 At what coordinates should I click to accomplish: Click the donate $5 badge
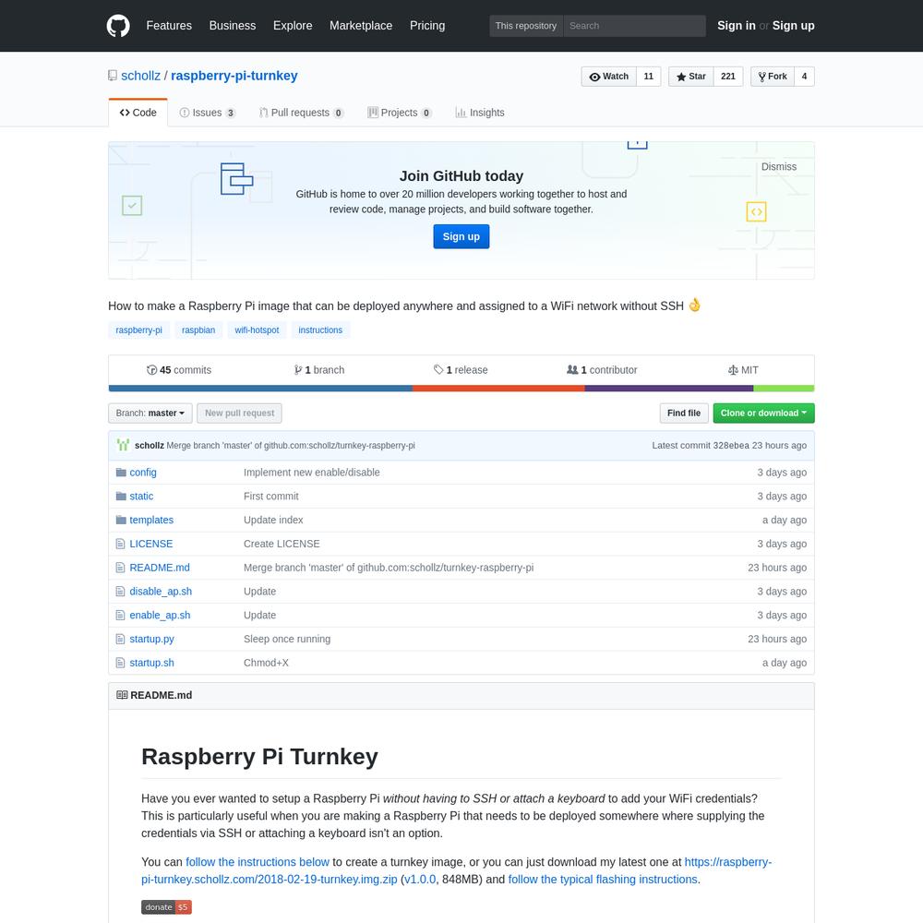166,907
